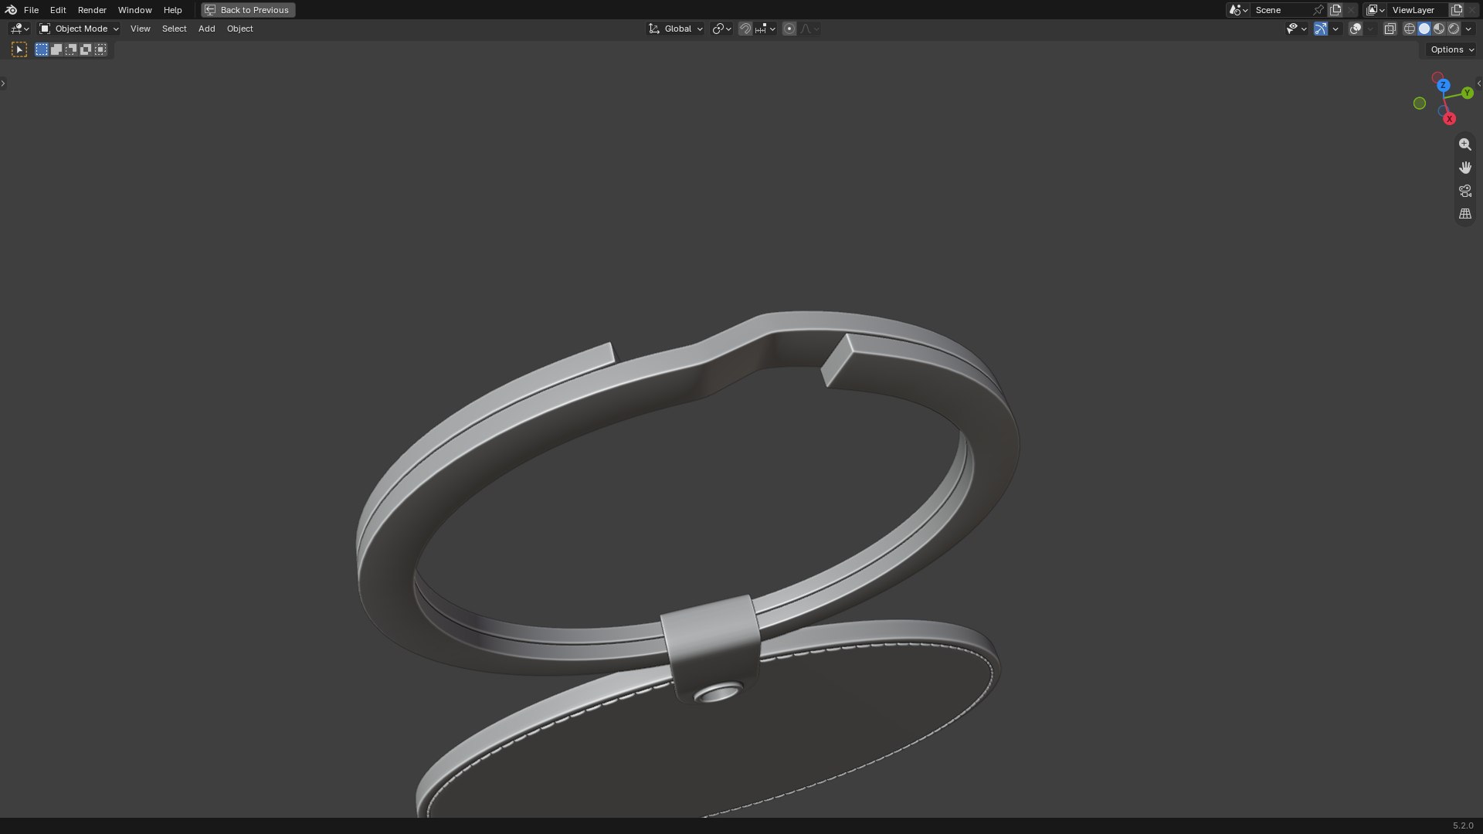Open the editor type selector
1483x834 pixels.
[x=19, y=29]
